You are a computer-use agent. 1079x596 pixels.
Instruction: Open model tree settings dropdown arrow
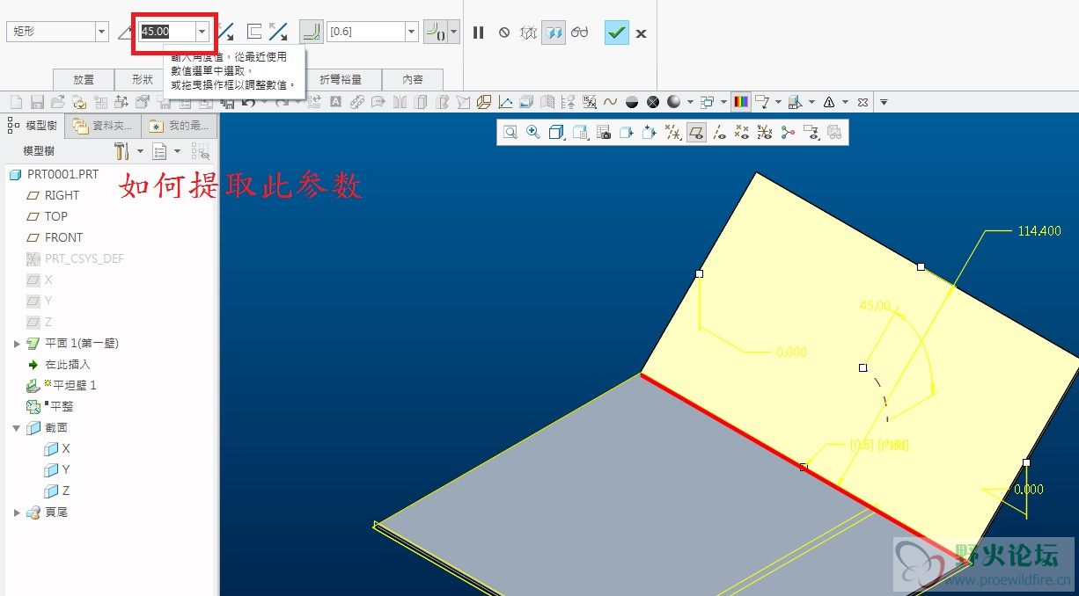pyautogui.click(x=140, y=151)
